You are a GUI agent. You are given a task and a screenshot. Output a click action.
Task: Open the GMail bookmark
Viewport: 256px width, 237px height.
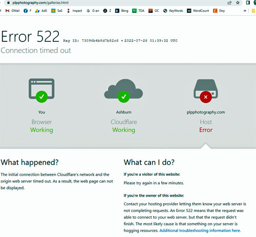[12, 11]
